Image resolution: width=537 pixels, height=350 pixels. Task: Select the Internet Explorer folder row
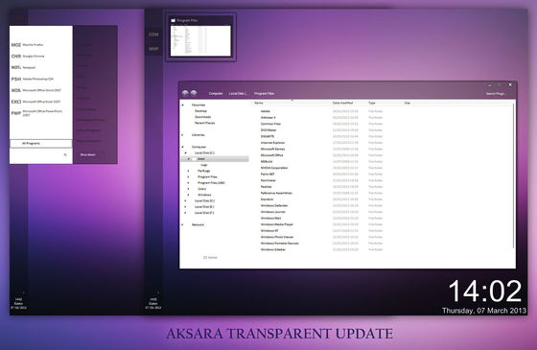[x=272, y=143]
